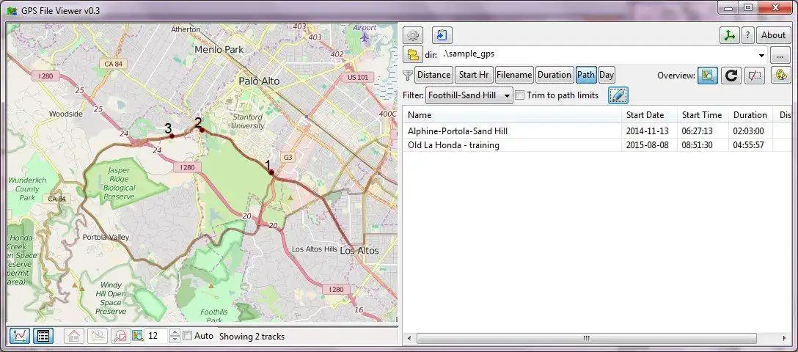Screen dimensions: 798x352
Task: Click the yellow folders icon beside dir
Action: [413, 54]
